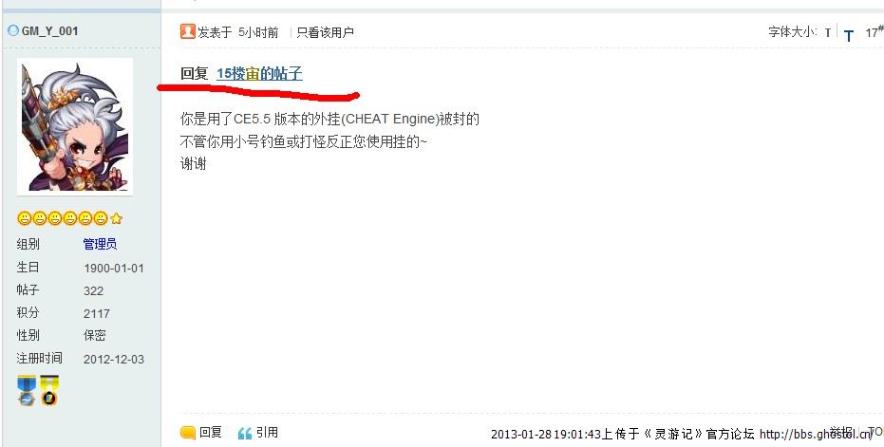The width and height of the screenshot is (884, 447).
Task: Filter posts via 只看该用户
Action: [x=326, y=32]
